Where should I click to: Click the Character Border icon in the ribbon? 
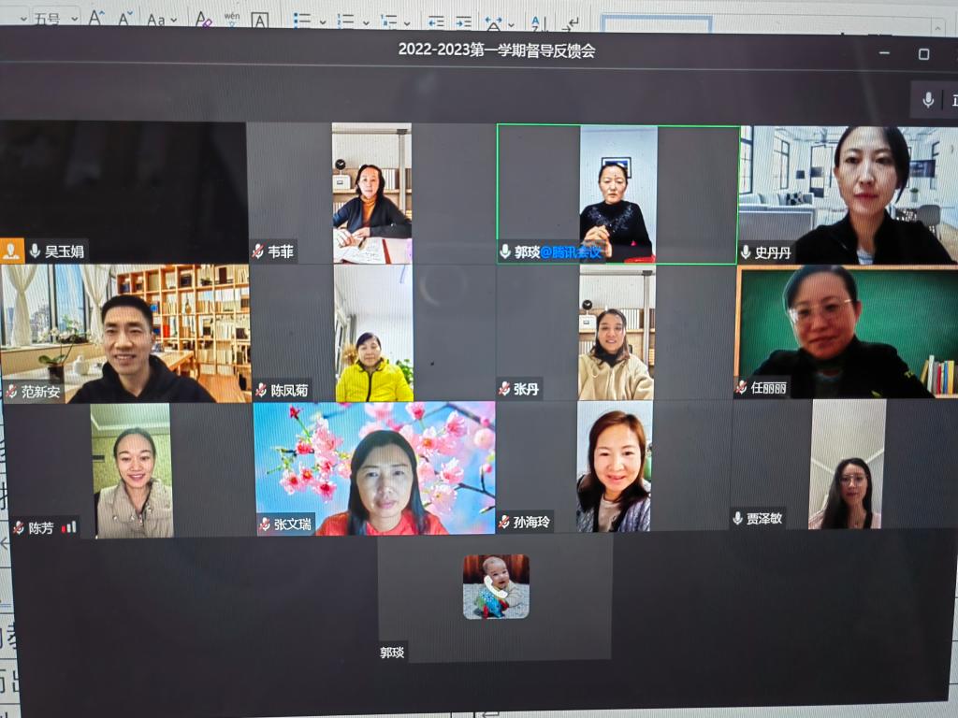point(260,20)
